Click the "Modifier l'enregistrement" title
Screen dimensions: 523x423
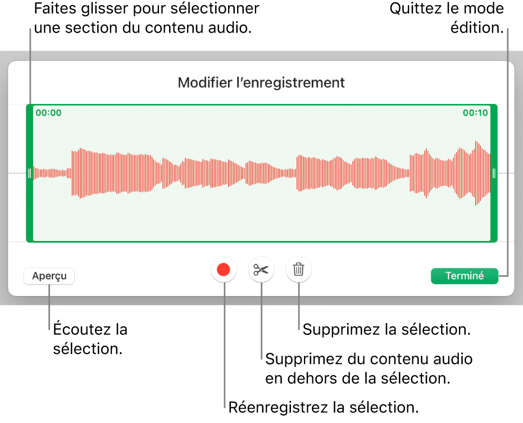pyautogui.click(x=261, y=83)
